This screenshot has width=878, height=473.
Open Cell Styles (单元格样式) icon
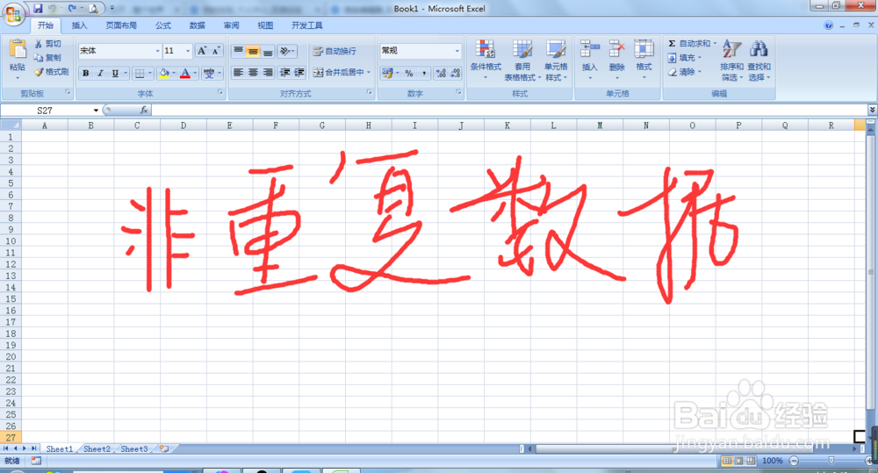pos(556,49)
